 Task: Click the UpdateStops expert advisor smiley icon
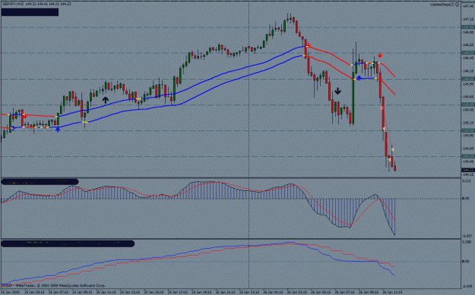click(457, 5)
